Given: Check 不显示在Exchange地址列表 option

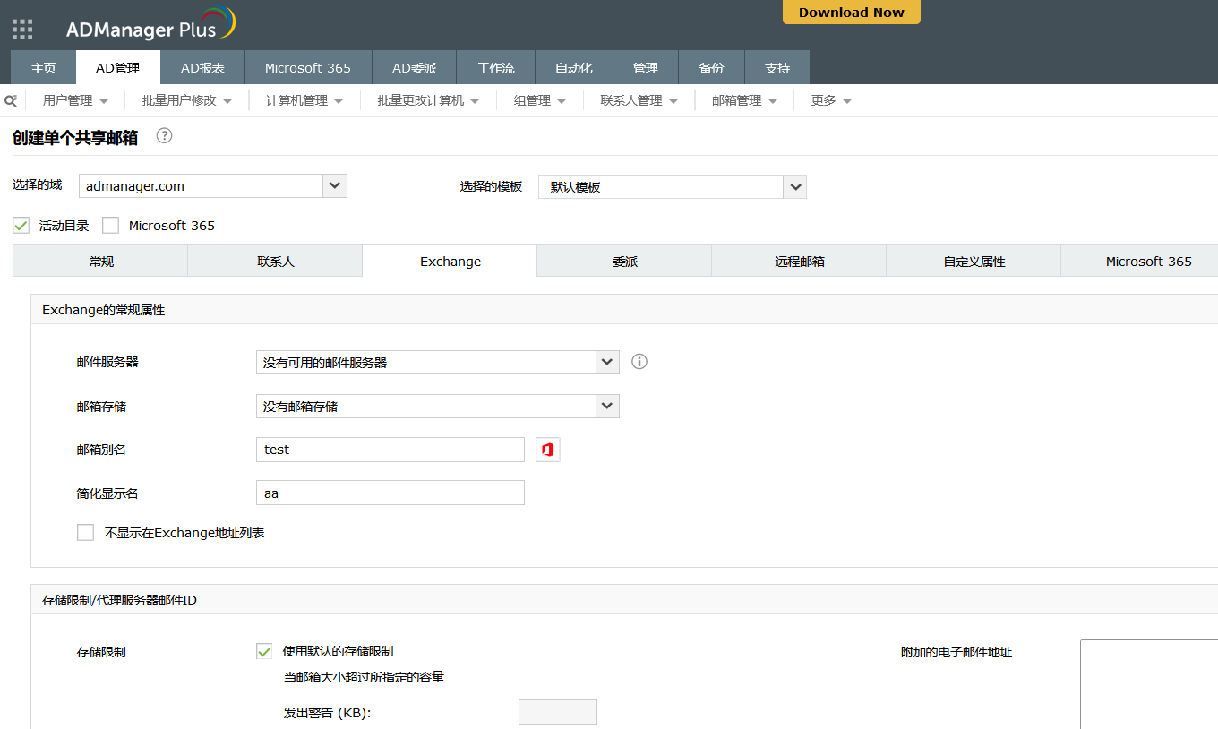Looking at the screenshot, I should pyautogui.click(x=86, y=533).
